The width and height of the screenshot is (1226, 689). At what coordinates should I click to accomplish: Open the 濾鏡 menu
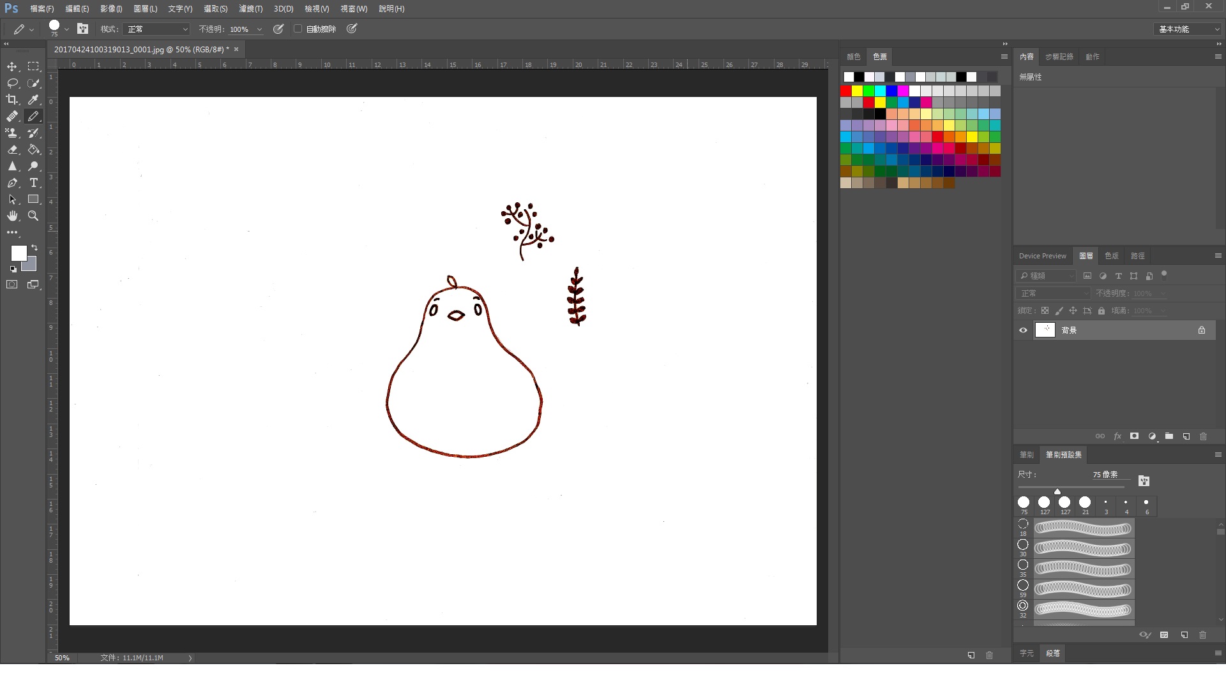(x=250, y=8)
